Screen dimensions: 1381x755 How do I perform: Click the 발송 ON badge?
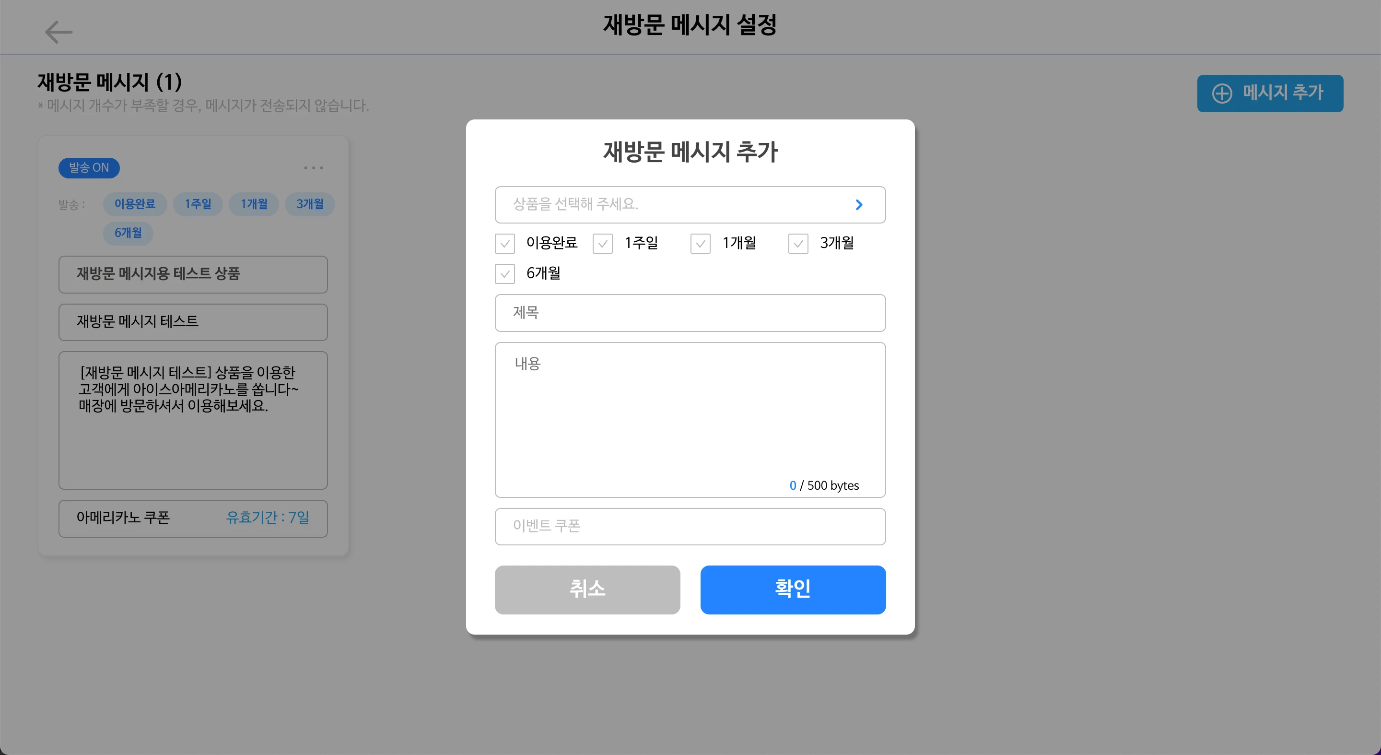tap(89, 168)
